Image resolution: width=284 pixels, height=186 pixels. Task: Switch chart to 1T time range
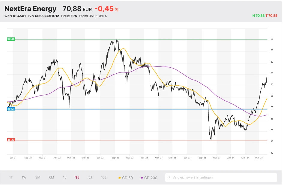11,177
